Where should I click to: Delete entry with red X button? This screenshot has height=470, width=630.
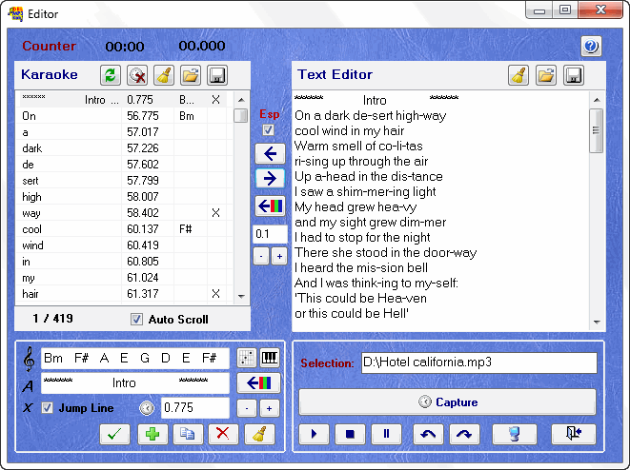pyautogui.click(x=223, y=434)
